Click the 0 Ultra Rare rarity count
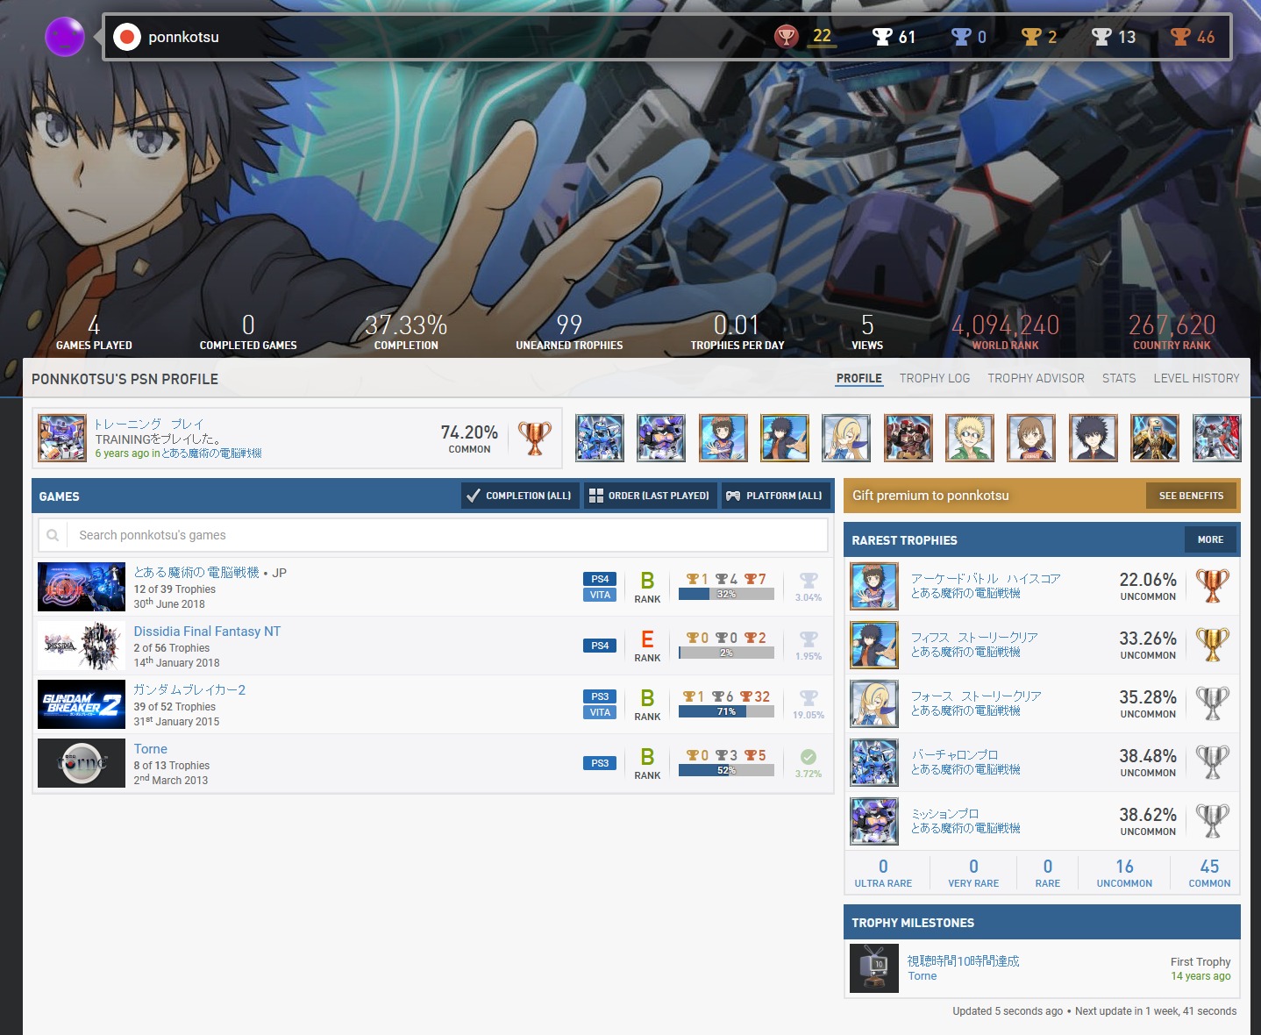This screenshot has height=1035, width=1261. click(883, 873)
